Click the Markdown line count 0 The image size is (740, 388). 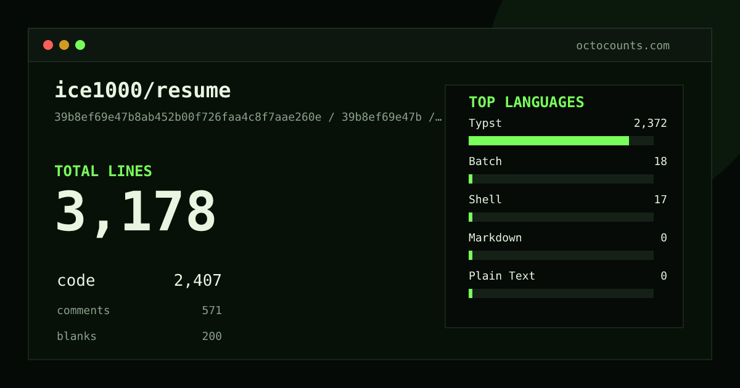[664, 238]
